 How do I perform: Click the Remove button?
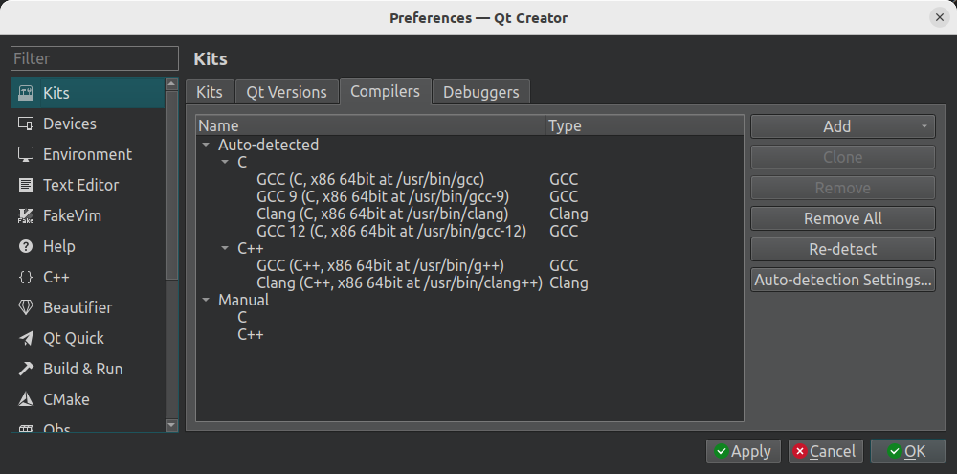click(843, 188)
